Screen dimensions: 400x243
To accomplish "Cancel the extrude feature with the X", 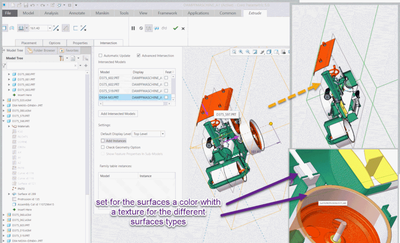I will pyautogui.click(x=183, y=28).
